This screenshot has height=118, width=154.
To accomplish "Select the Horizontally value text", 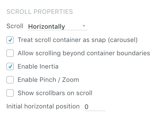I will click(46, 27).
